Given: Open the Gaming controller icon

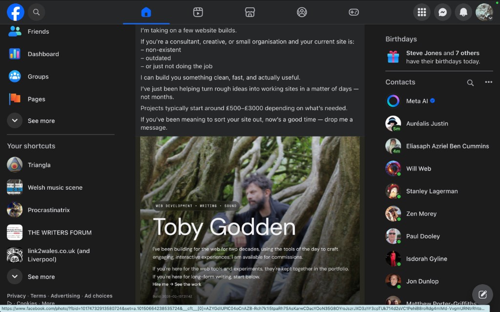Looking at the screenshot, I should [354, 12].
